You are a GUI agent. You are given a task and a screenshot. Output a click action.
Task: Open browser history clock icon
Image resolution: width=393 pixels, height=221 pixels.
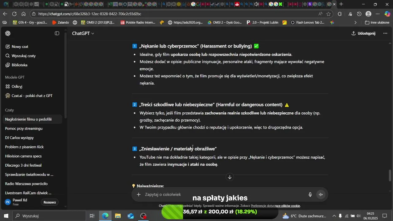coord(360,14)
